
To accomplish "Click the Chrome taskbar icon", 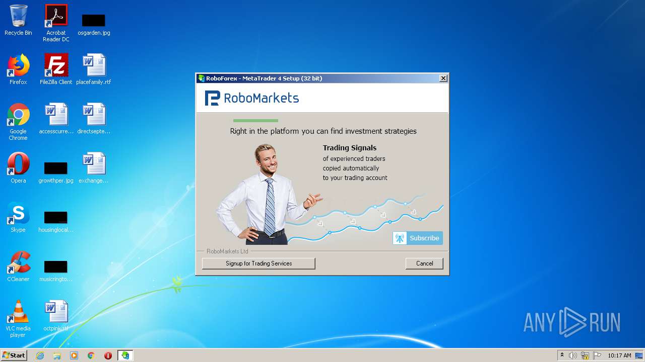I will [91, 355].
